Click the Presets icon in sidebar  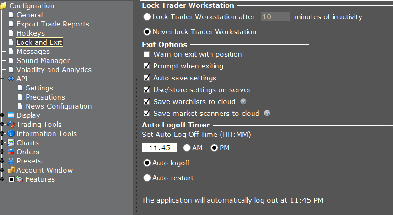(11, 161)
